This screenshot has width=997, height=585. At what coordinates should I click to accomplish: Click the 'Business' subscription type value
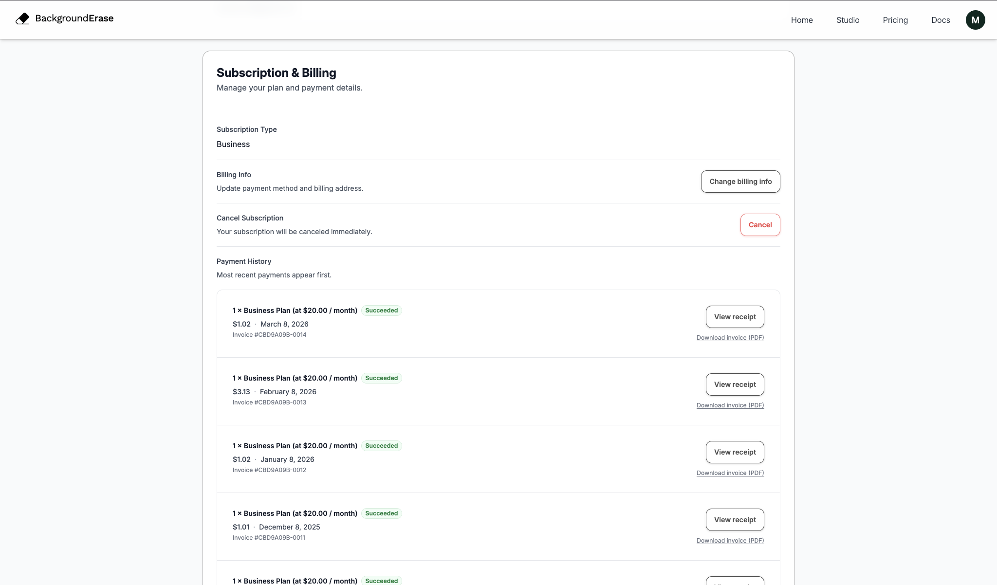coord(233,145)
